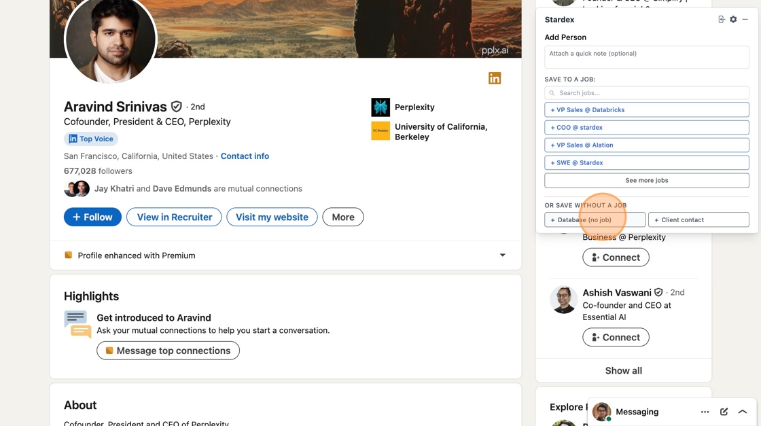Open the Contact info link

[x=245, y=156]
